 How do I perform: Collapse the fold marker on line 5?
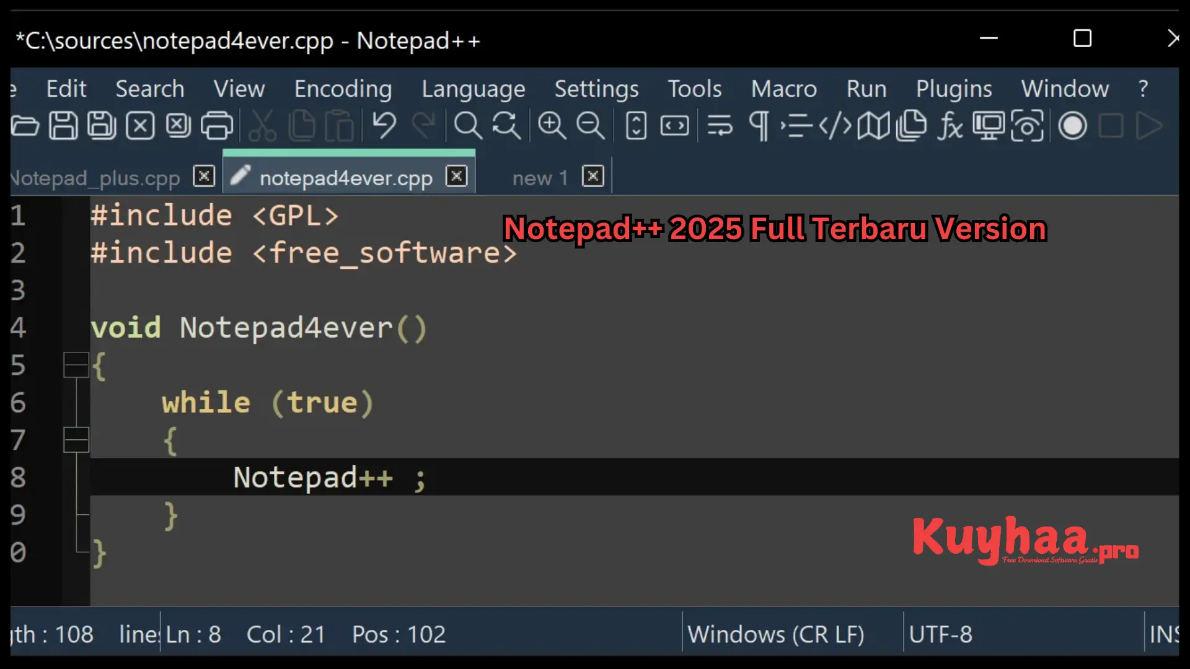[x=76, y=365]
